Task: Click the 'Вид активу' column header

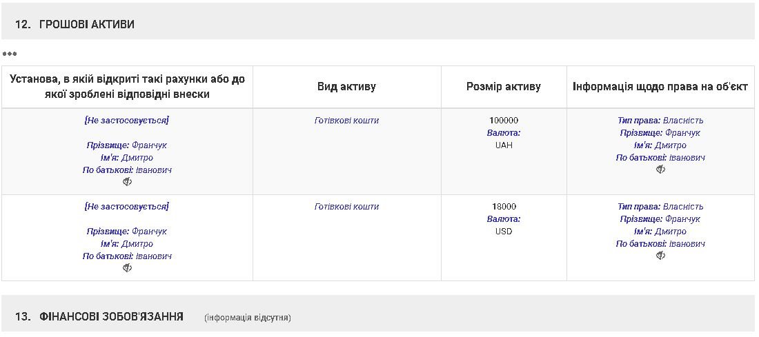Action: point(346,87)
